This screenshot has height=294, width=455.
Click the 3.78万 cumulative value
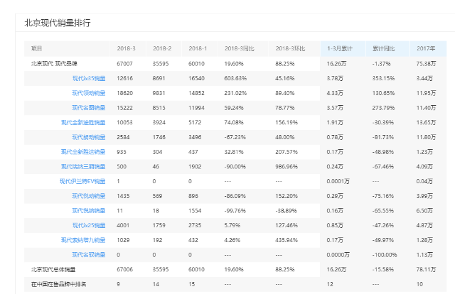pyautogui.click(x=335, y=78)
